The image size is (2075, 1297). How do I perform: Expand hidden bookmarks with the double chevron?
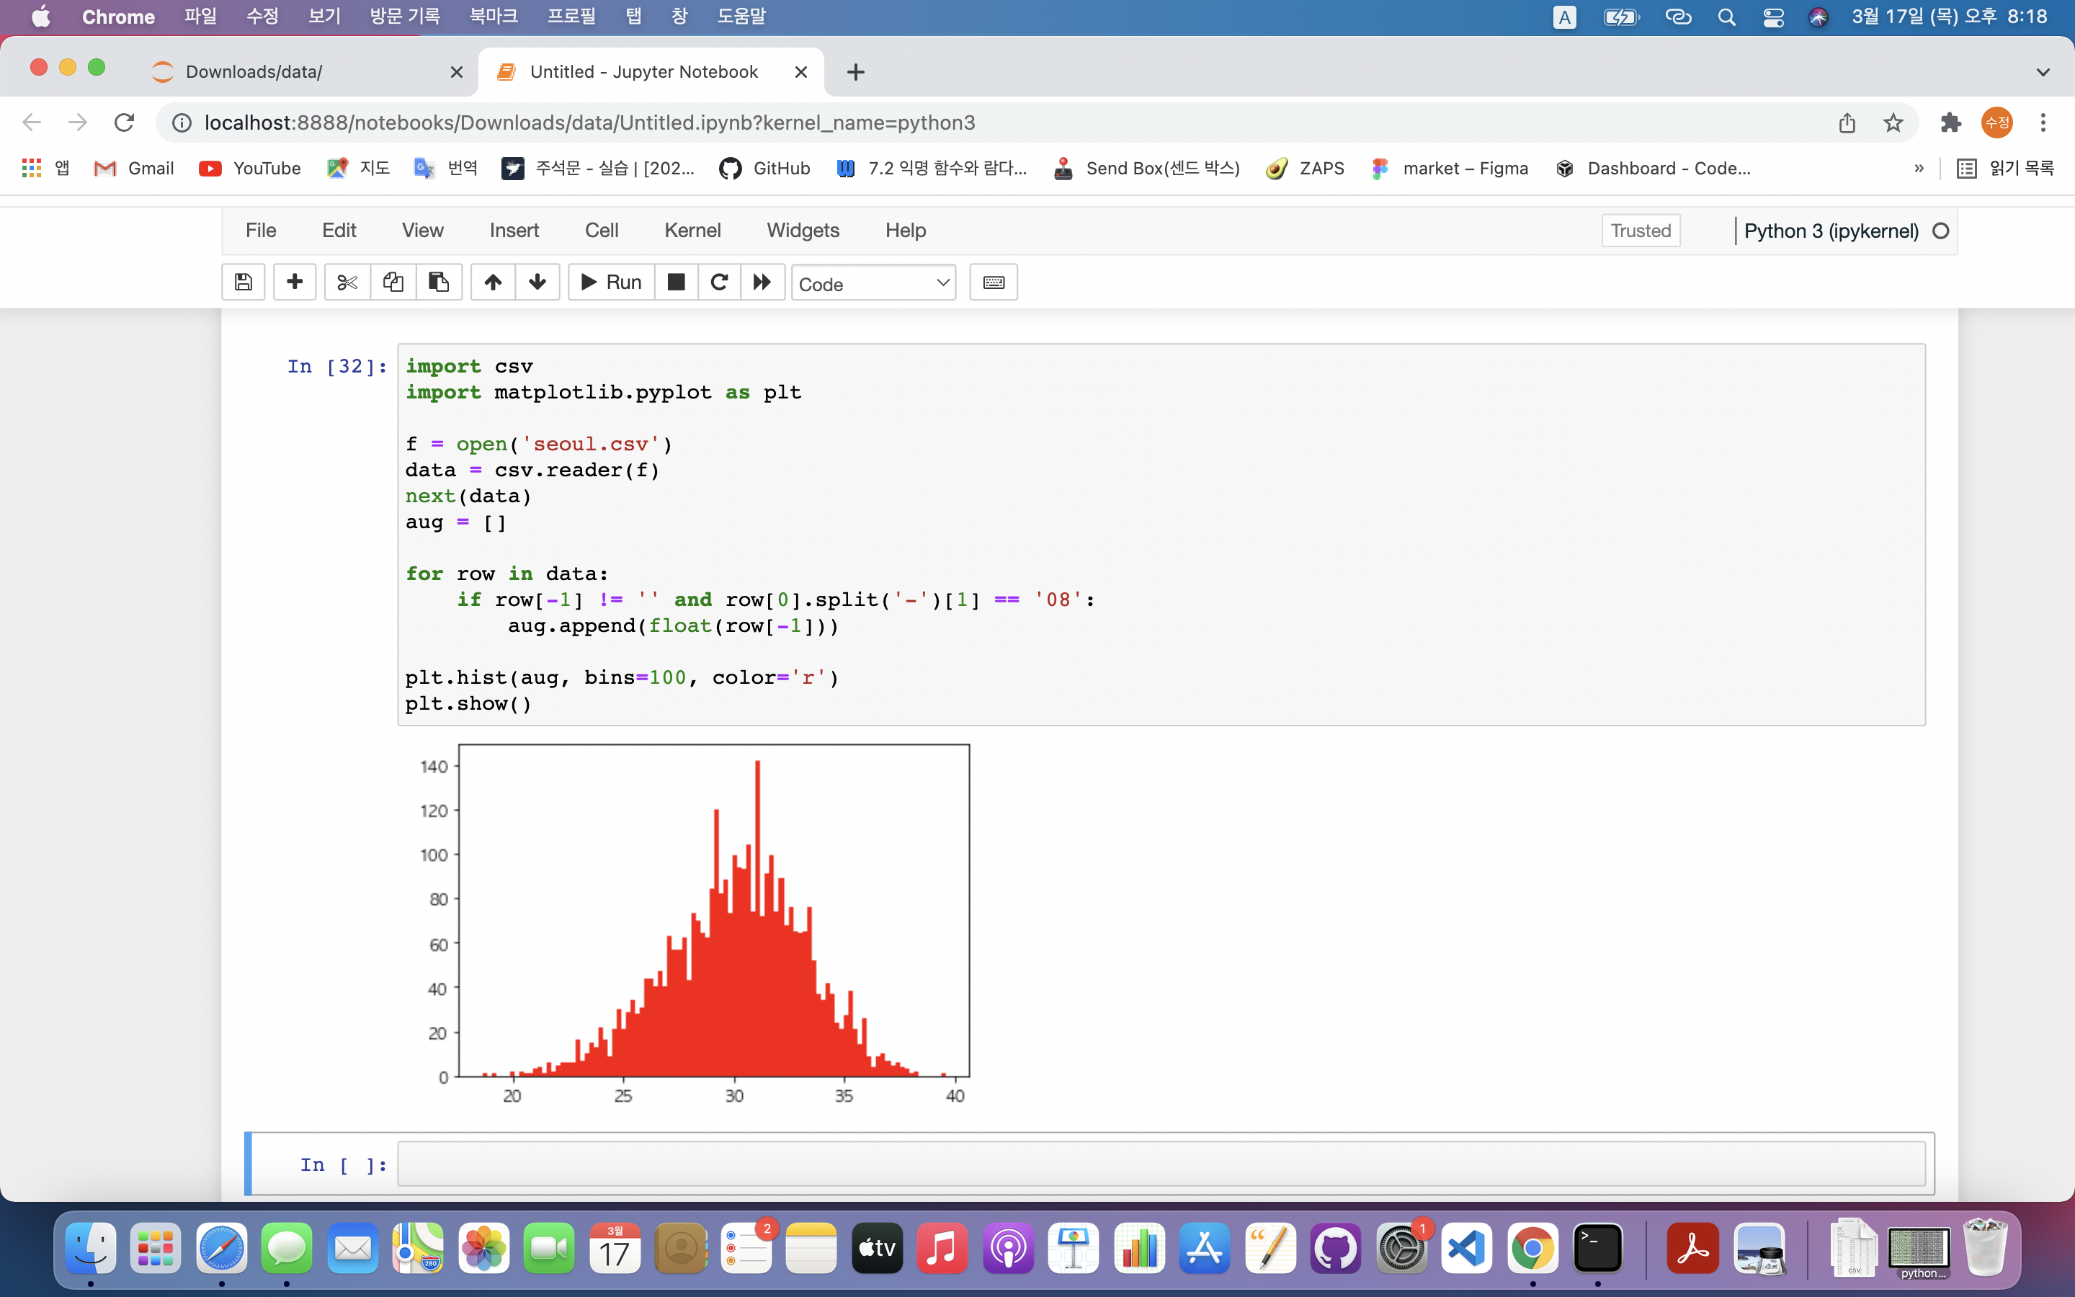(x=1919, y=168)
